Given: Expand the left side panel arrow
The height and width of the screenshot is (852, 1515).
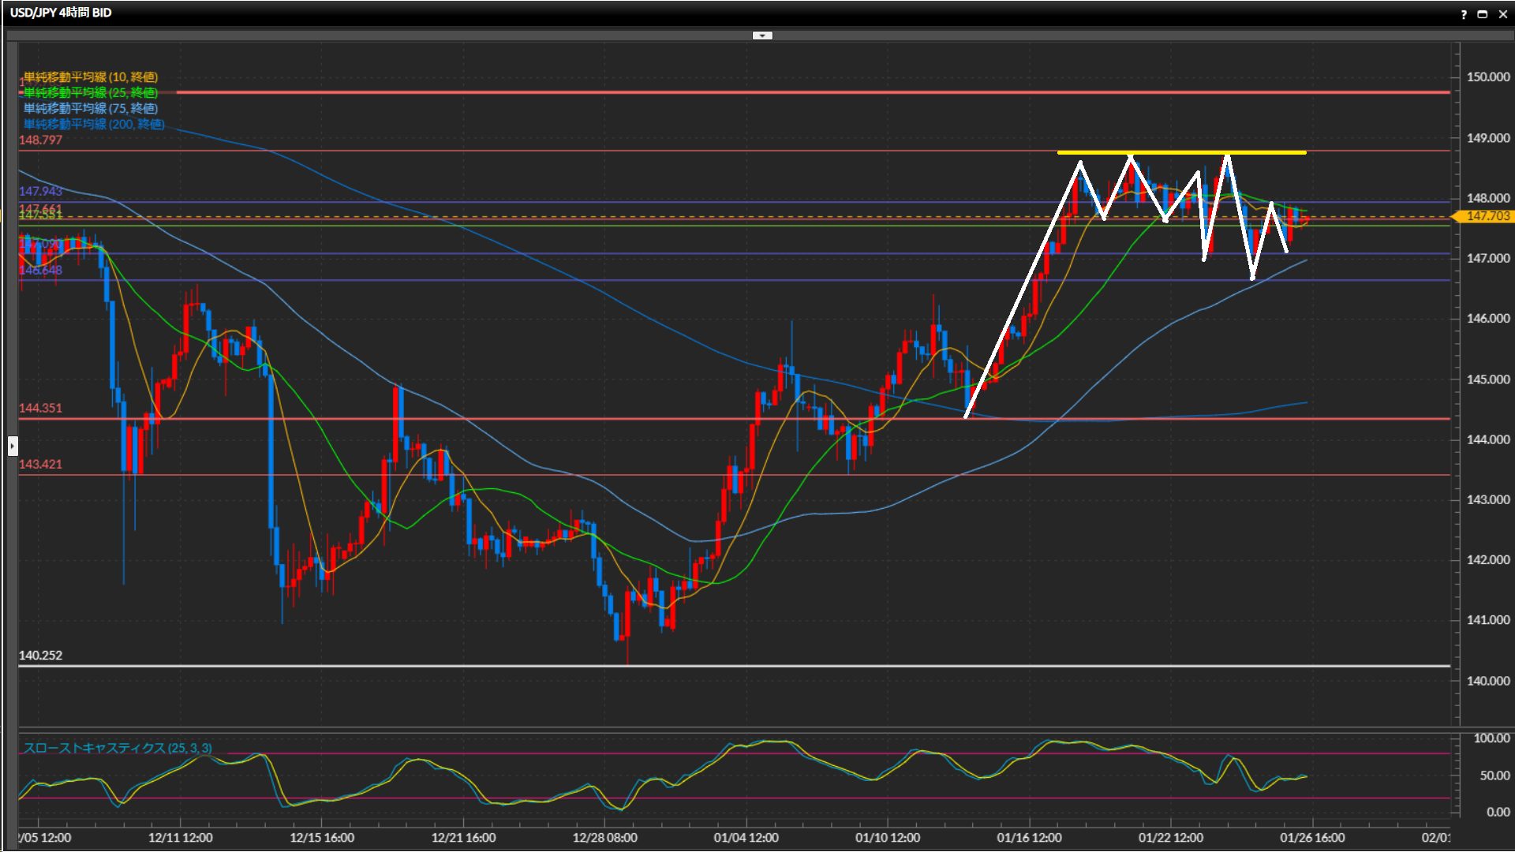Looking at the screenshot, I should (12, 447).
